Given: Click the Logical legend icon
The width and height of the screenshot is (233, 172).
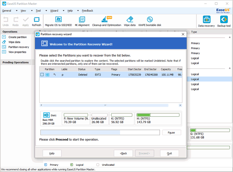Looking at the screenshot, I should pos(71,165).
